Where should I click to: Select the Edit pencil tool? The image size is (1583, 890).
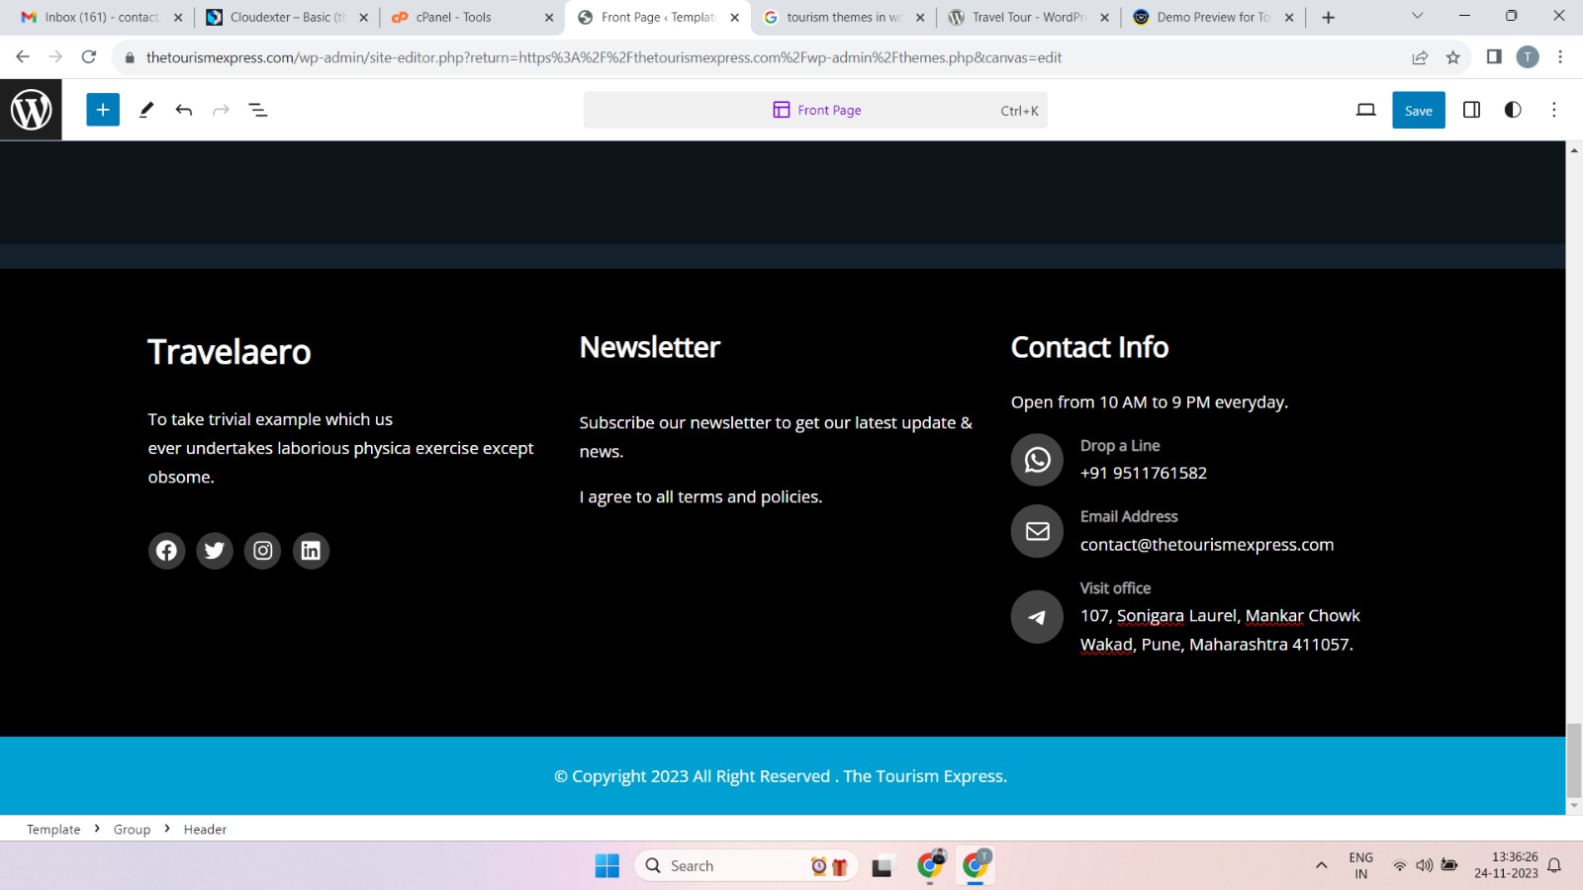[146, 110]
